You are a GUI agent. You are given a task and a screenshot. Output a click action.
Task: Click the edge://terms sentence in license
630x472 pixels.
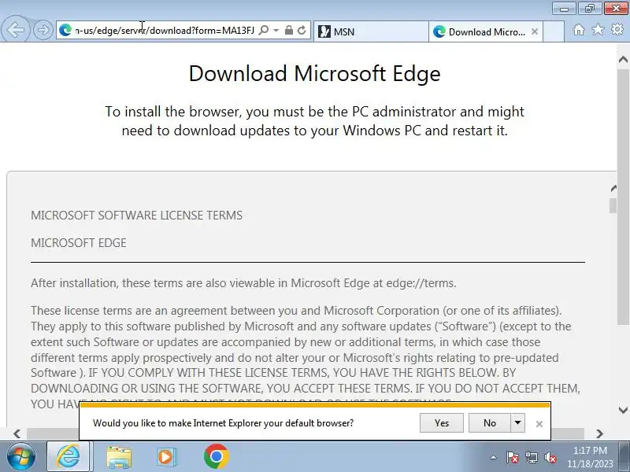[x=243, y=283]
